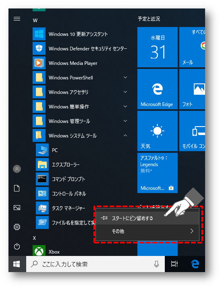The height and width of the screenshot is (289, 222).
Task: Click the Windows PowerShell folder label
Action: tap(71, 78)
